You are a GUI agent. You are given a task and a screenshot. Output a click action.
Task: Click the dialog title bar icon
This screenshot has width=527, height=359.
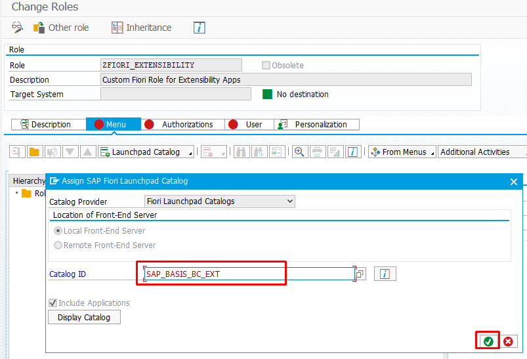click(54, 181)
